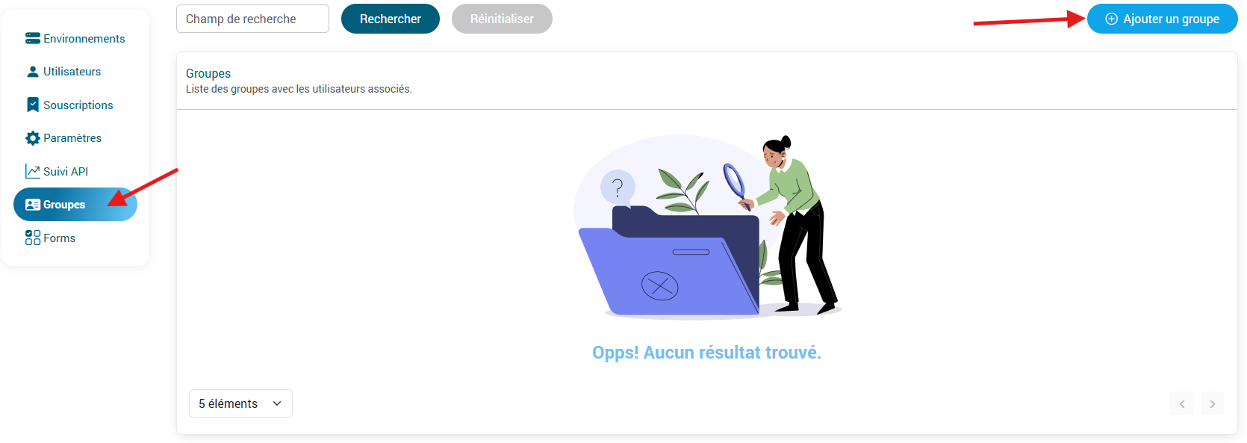1247x443 pixels.
Task: Click the Souscriptions bookmark icon
Action: coord(33,105)
